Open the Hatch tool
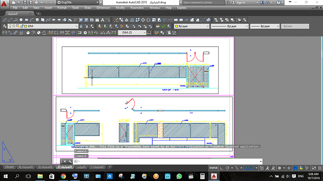323x181 pixels. pos(81,20)
